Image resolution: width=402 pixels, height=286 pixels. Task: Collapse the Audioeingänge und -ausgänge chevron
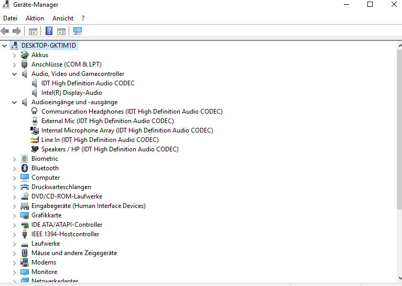[x=15, y=103]
